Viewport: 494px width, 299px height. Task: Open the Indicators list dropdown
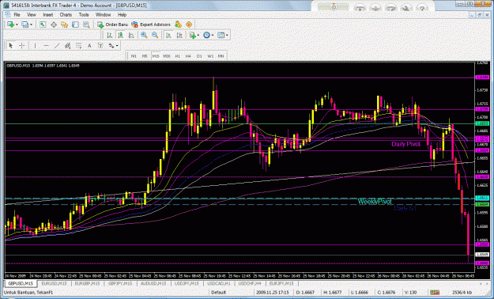pos(194,36)
